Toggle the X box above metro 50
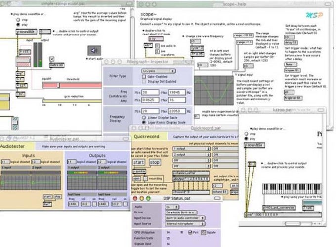336x247 pixels. [52, 59]
